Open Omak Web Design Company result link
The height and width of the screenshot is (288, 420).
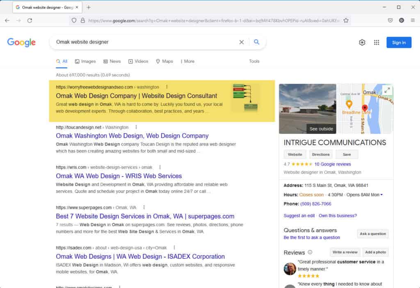(x=136, y=96)
